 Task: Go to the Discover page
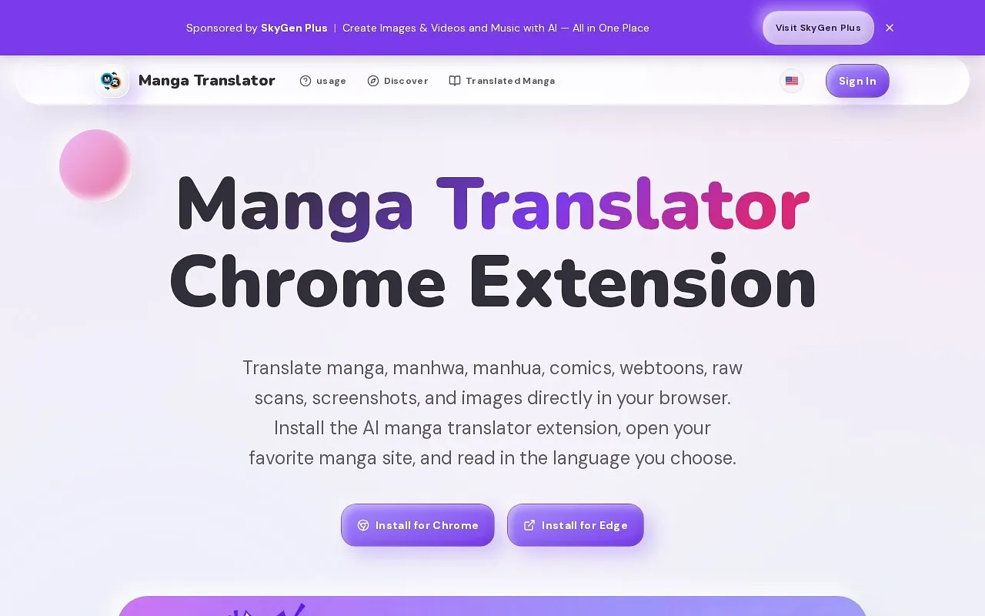398,81
